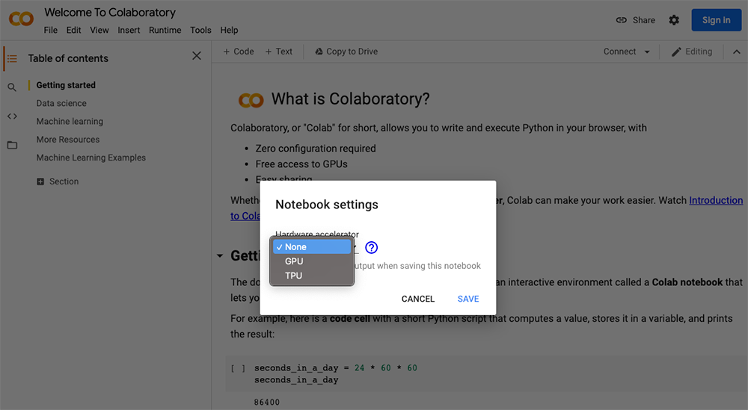This screenshot has height=410, width=748.
Task: Click Connect to runtime button
Action: click(619, 52)
